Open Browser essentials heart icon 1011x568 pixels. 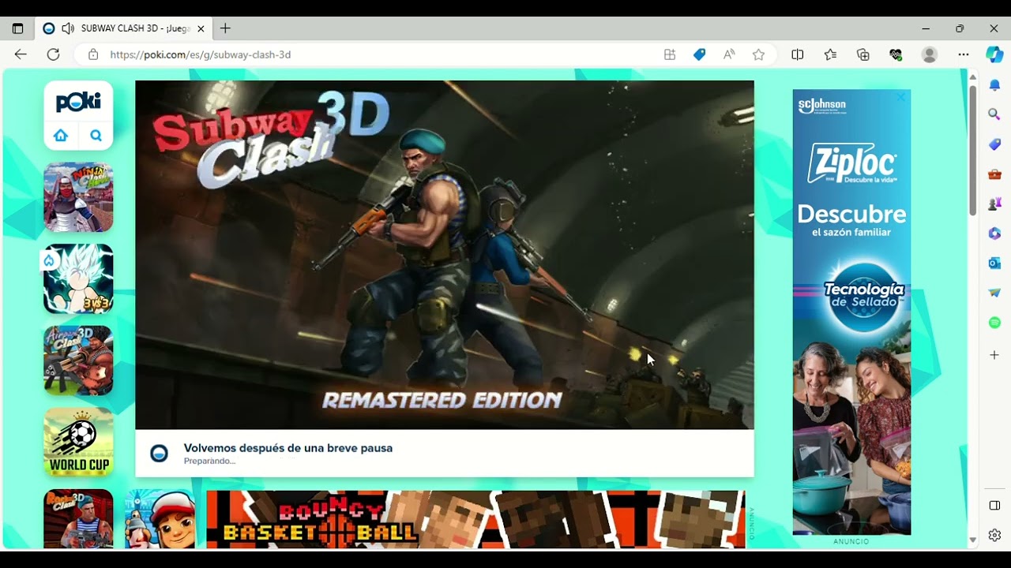(896, 54)
